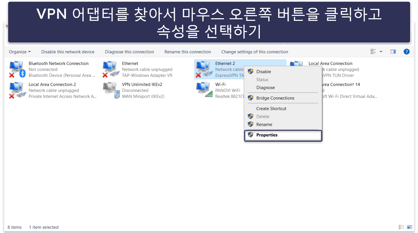The height and width of the screenshot is (233, 418).
Task: Click the Not connected status text
Action: pyautogui.click(x=43, y=69)
